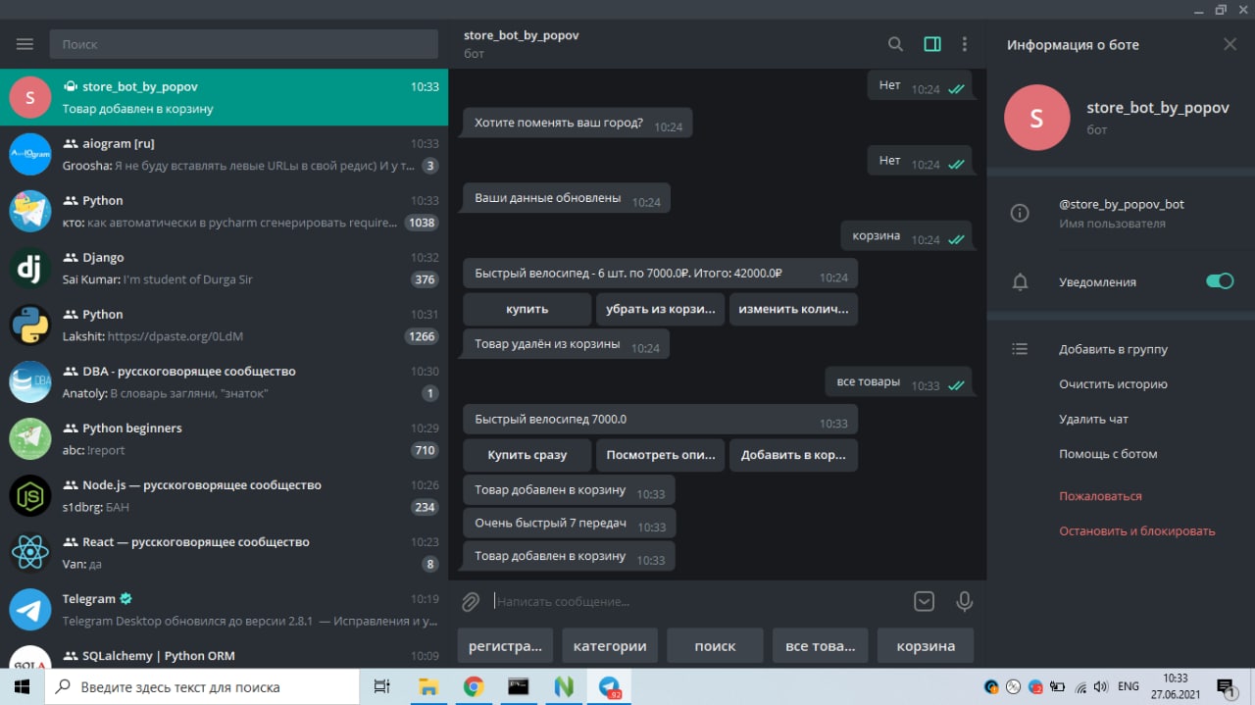Open SQLAlchemy | Python ORM chat
Image resolution: width=1255 pixels, height=705 pixels.
pyautogui.click(x=224, y=654)
